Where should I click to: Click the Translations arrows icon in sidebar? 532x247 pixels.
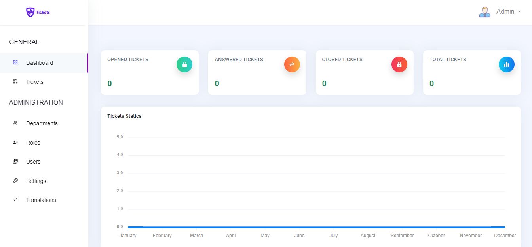[15, 200]
